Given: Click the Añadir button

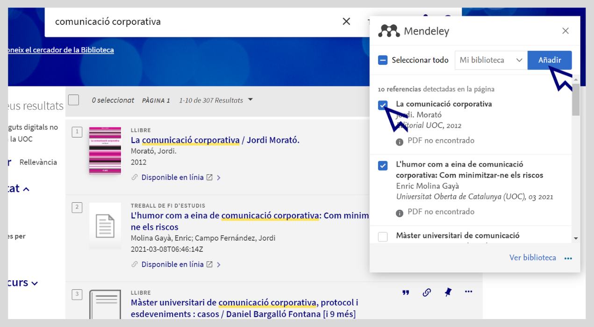Looking at the screenshot, I should click(x=550, y=60).
